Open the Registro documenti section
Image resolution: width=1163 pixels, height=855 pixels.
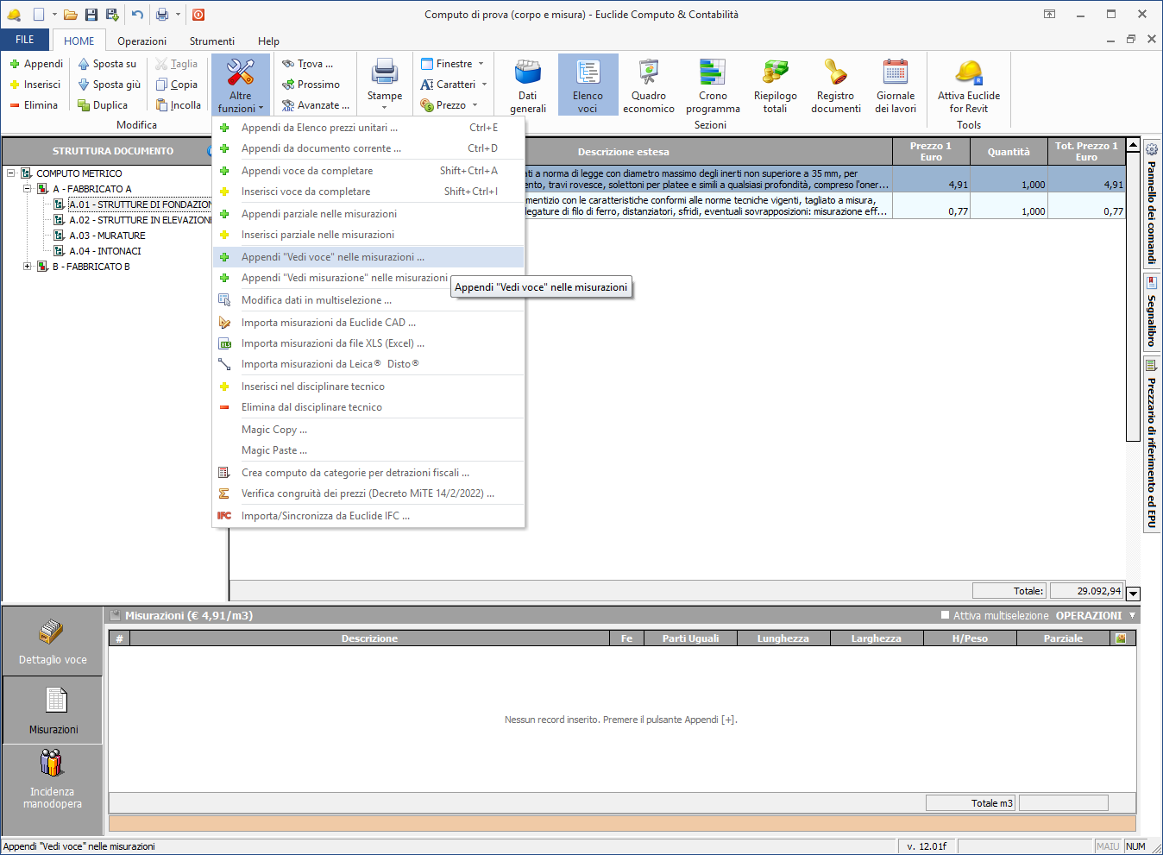[835, 85]
